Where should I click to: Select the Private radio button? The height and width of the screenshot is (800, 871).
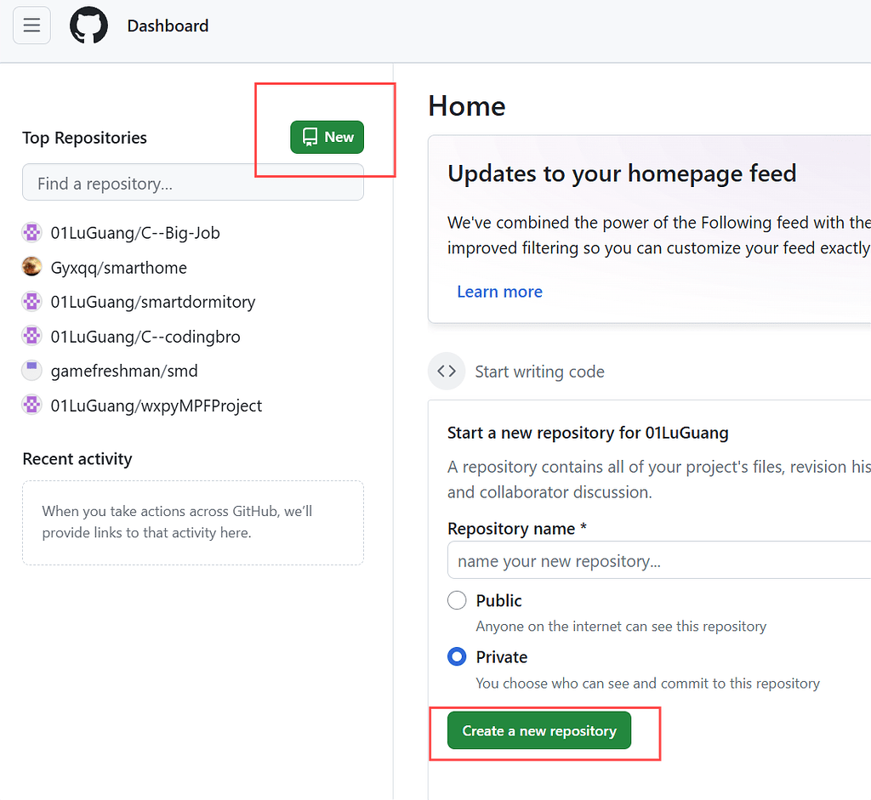(458, 657)
